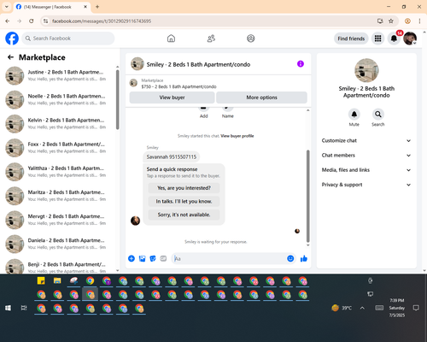
Task: View site information icon in address bar
Action: point(45,21)
